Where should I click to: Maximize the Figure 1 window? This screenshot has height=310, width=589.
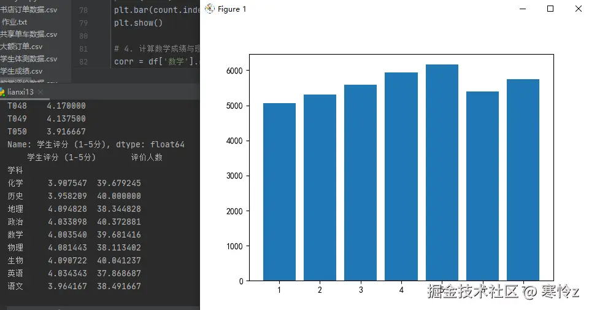[550, 9]
